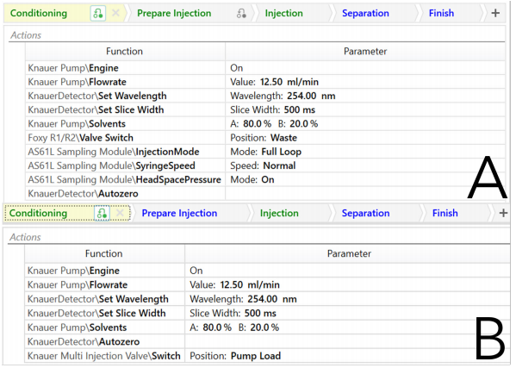Select AS61L Sampling Module\SyringeSpeed row
This screenshot has width=516, height=368.
pyautogui.click(x=265, y=165)
